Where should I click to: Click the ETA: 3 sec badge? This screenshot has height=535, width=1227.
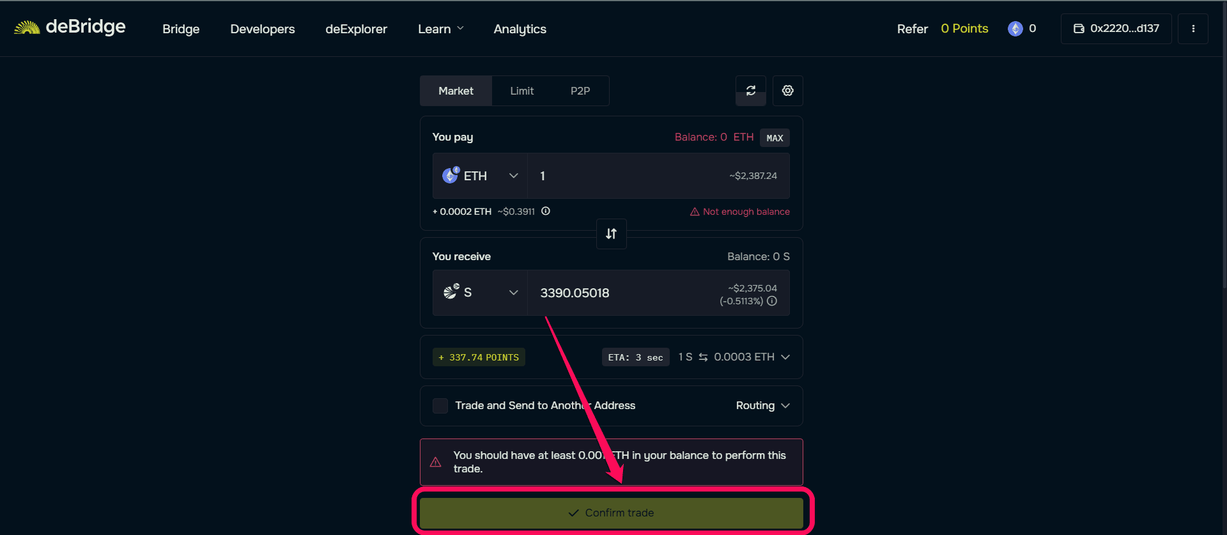635,357
